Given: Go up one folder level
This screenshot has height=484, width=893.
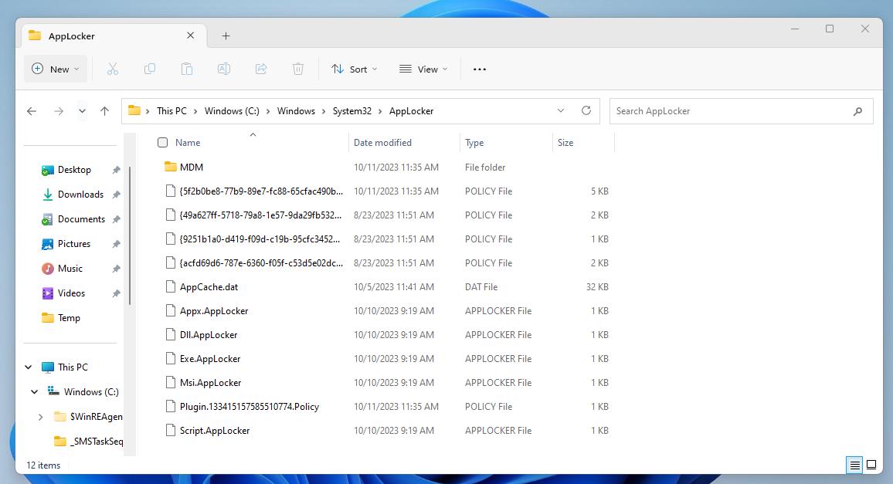Looking at the screenshot, I should [104, 111].
